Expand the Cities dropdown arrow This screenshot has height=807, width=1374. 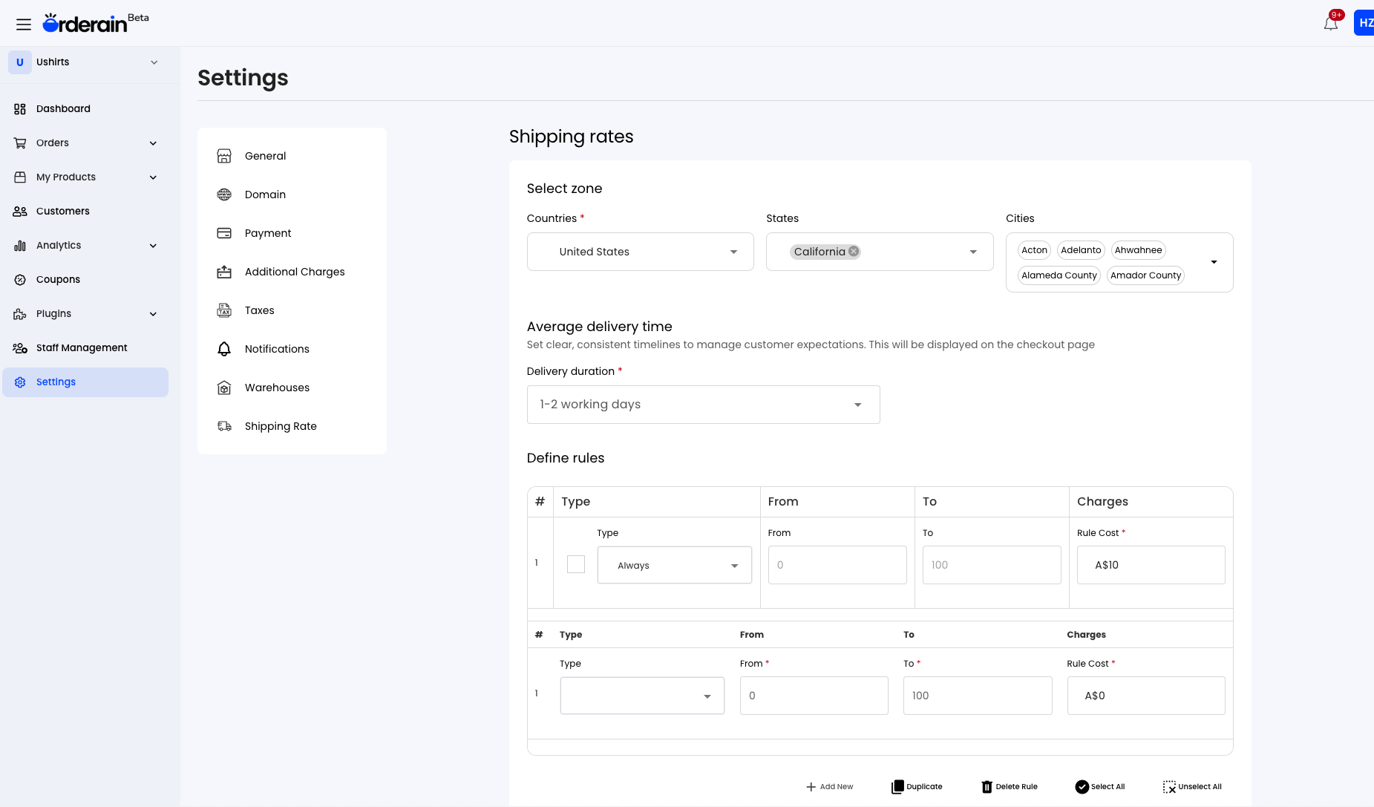[1214, 261]
